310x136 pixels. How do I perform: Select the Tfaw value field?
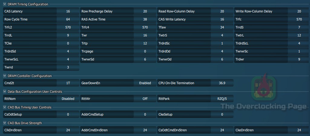coord(222,27)
